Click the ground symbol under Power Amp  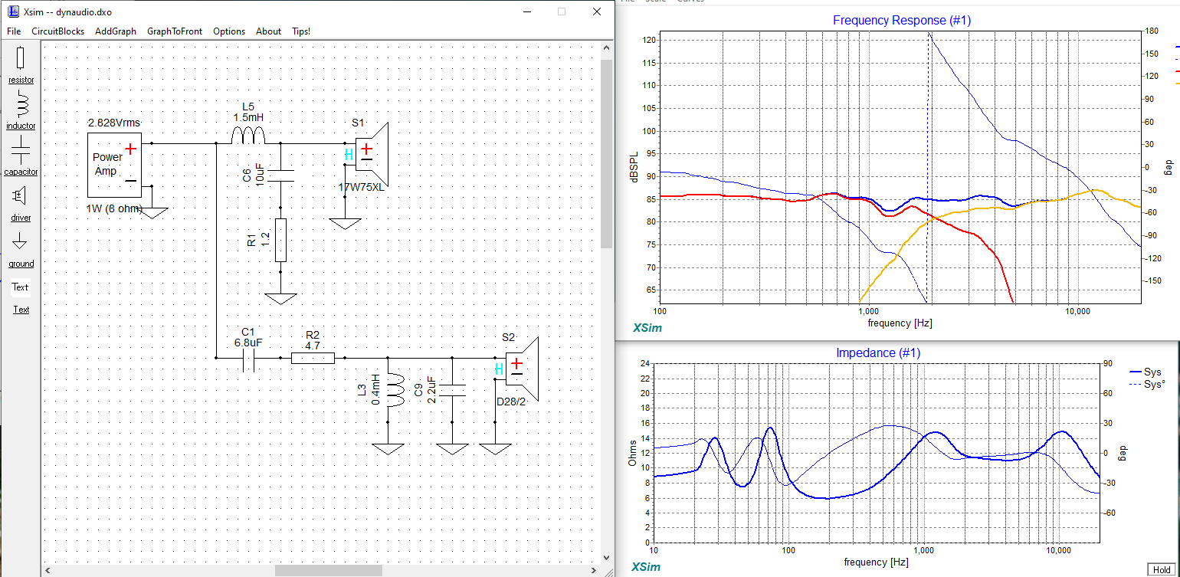click(152, 212)
